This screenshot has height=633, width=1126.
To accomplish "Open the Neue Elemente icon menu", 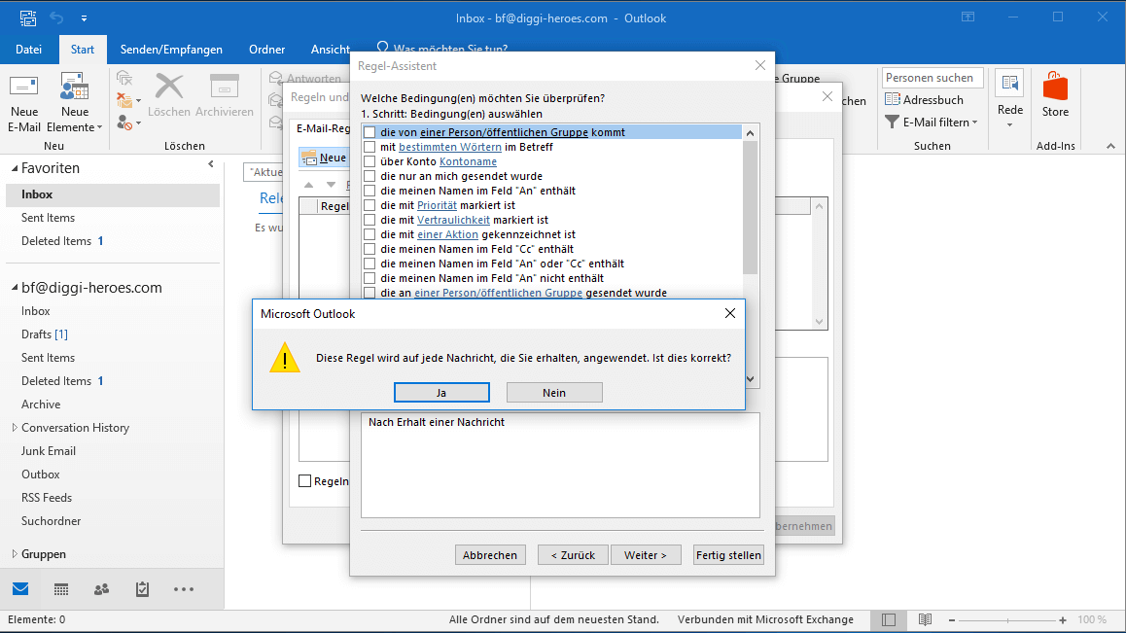I will [x=74, y=87].
